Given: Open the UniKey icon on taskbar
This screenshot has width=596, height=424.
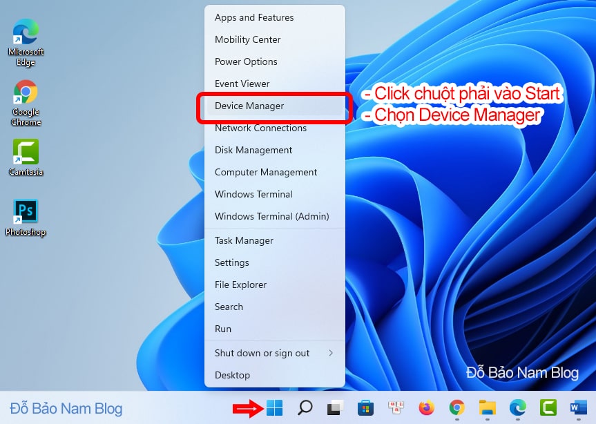Looking at the screenshot, I should pos(396,407).
